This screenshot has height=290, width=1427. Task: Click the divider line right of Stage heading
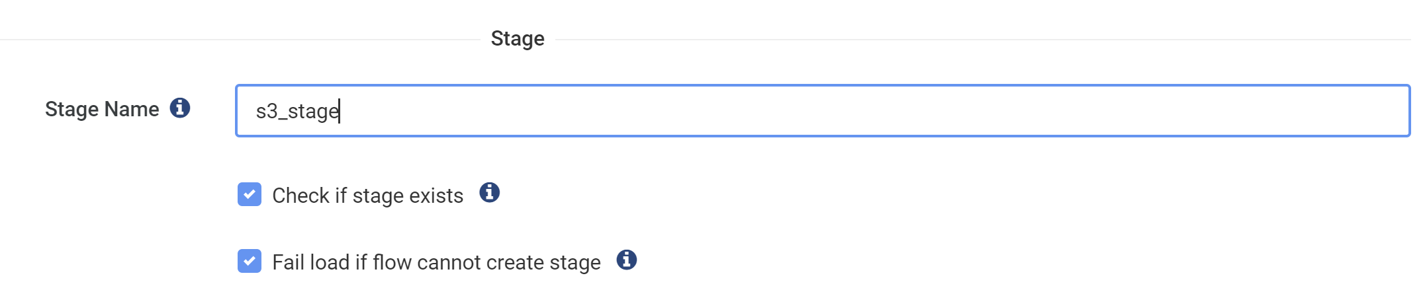pos(980,40)
